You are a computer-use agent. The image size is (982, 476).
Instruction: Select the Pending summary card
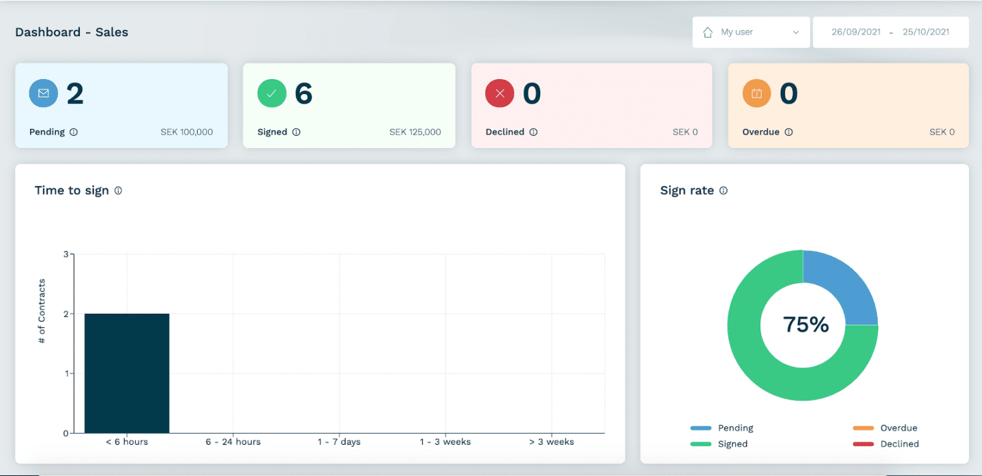pos(121,106)
